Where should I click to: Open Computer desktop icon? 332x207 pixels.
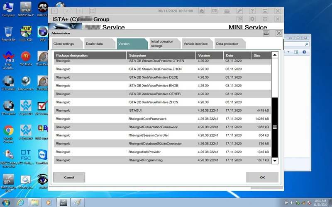tap(8, 9)
